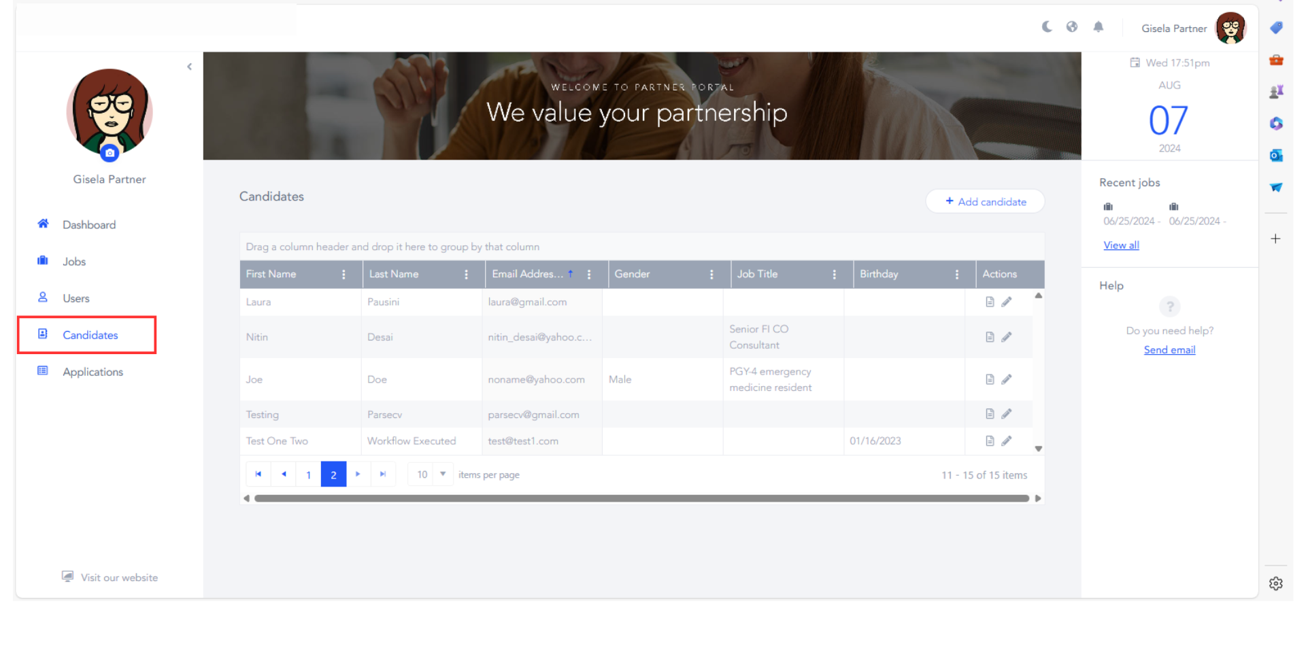Open Gisela Partner avatar in top bar
1306x664 pixels.
1230,28
